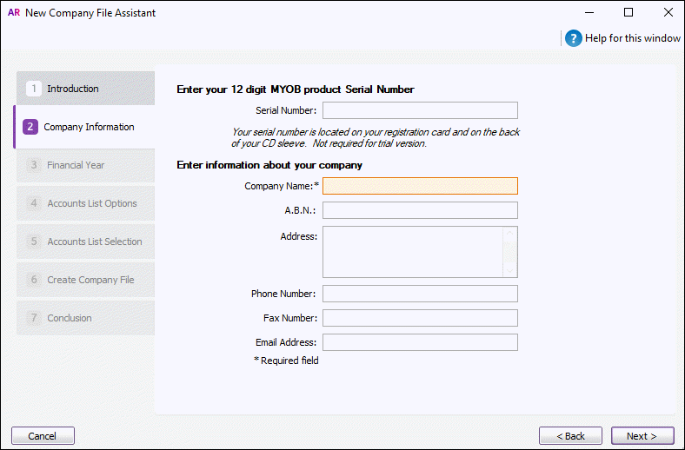Screen dimensions: 685x450
Task: Click the Fax Number input box
Action: click(420, 318)
